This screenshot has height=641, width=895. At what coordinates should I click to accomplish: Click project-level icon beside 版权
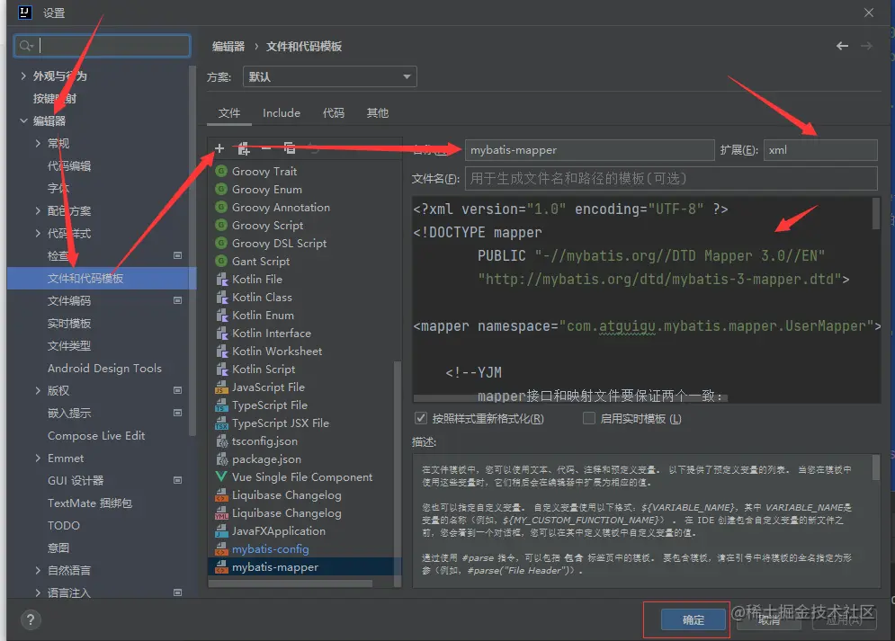pos(177,391)
